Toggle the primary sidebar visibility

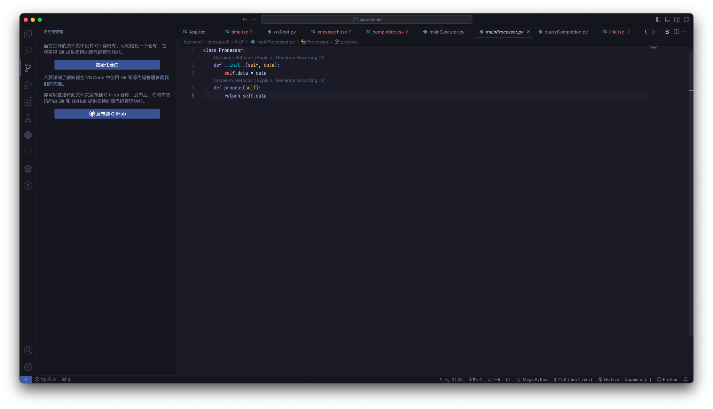[x=659, y=19]
